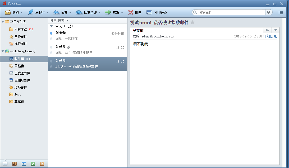Toggle read dot on 从fox发送附件邮件 email
The width and height of the screenshot is (289, 168).
click(51, 47)
